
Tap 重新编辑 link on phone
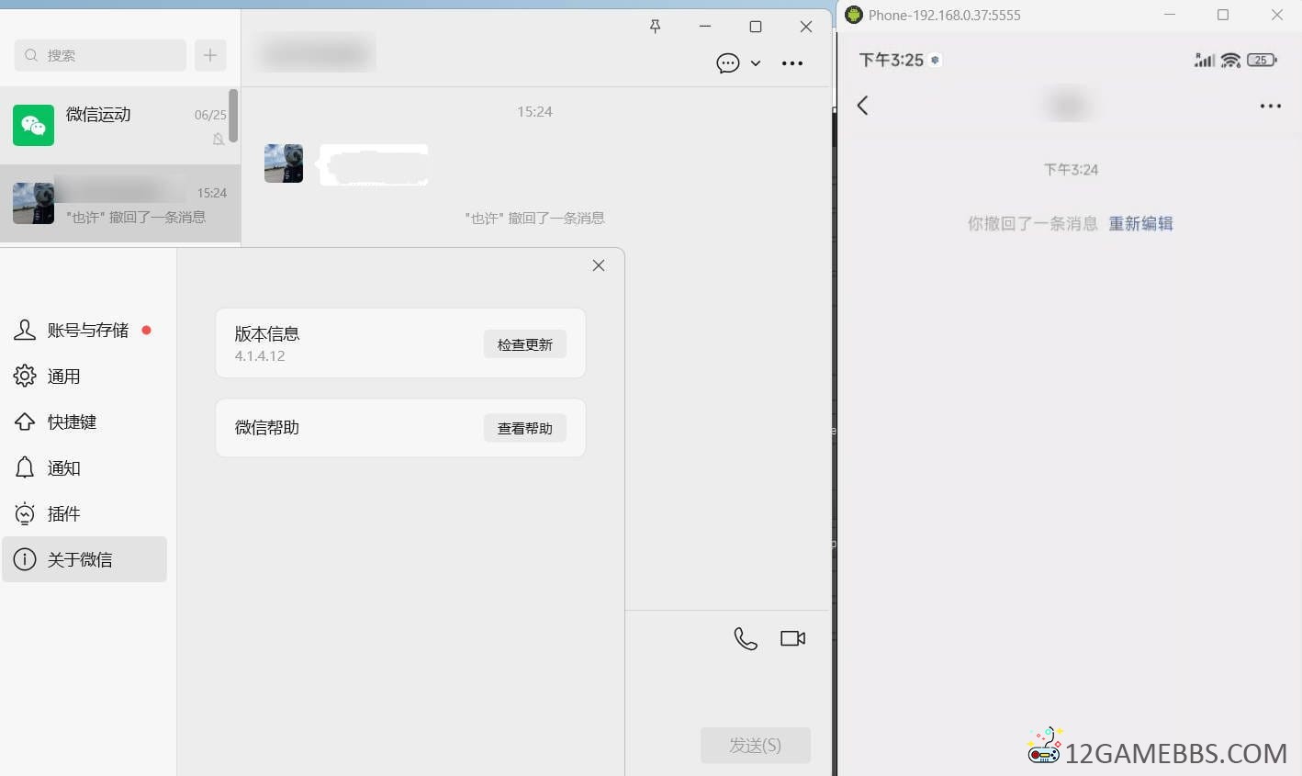tap(1140, 224)
